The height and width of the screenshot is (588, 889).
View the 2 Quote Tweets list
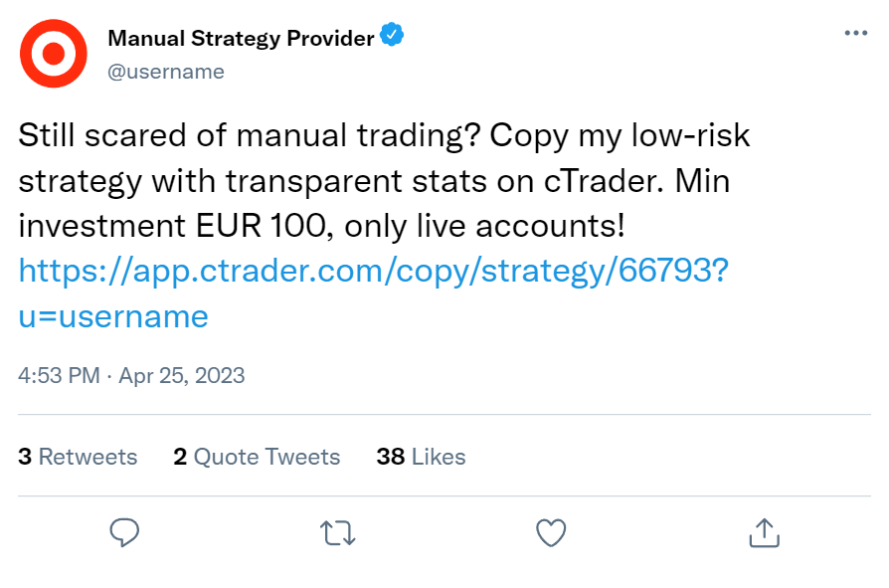(x=257, y=457)
